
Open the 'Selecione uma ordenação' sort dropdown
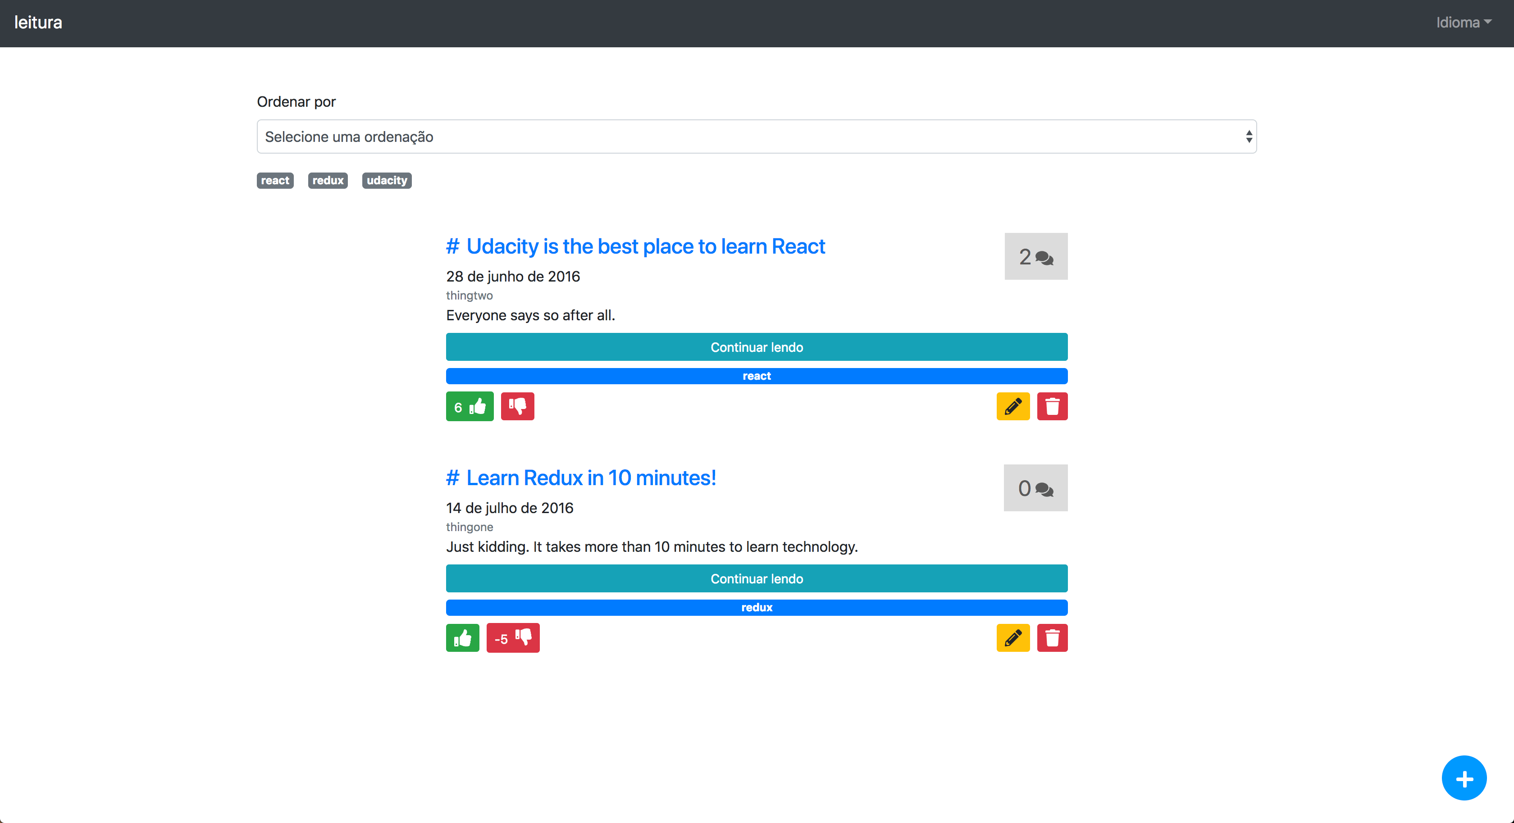757,137
